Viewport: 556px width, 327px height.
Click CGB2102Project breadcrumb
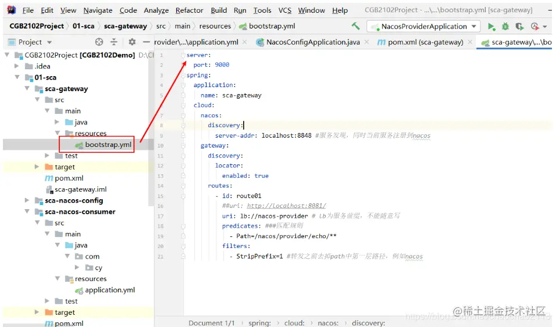click(x=37, y=26)
